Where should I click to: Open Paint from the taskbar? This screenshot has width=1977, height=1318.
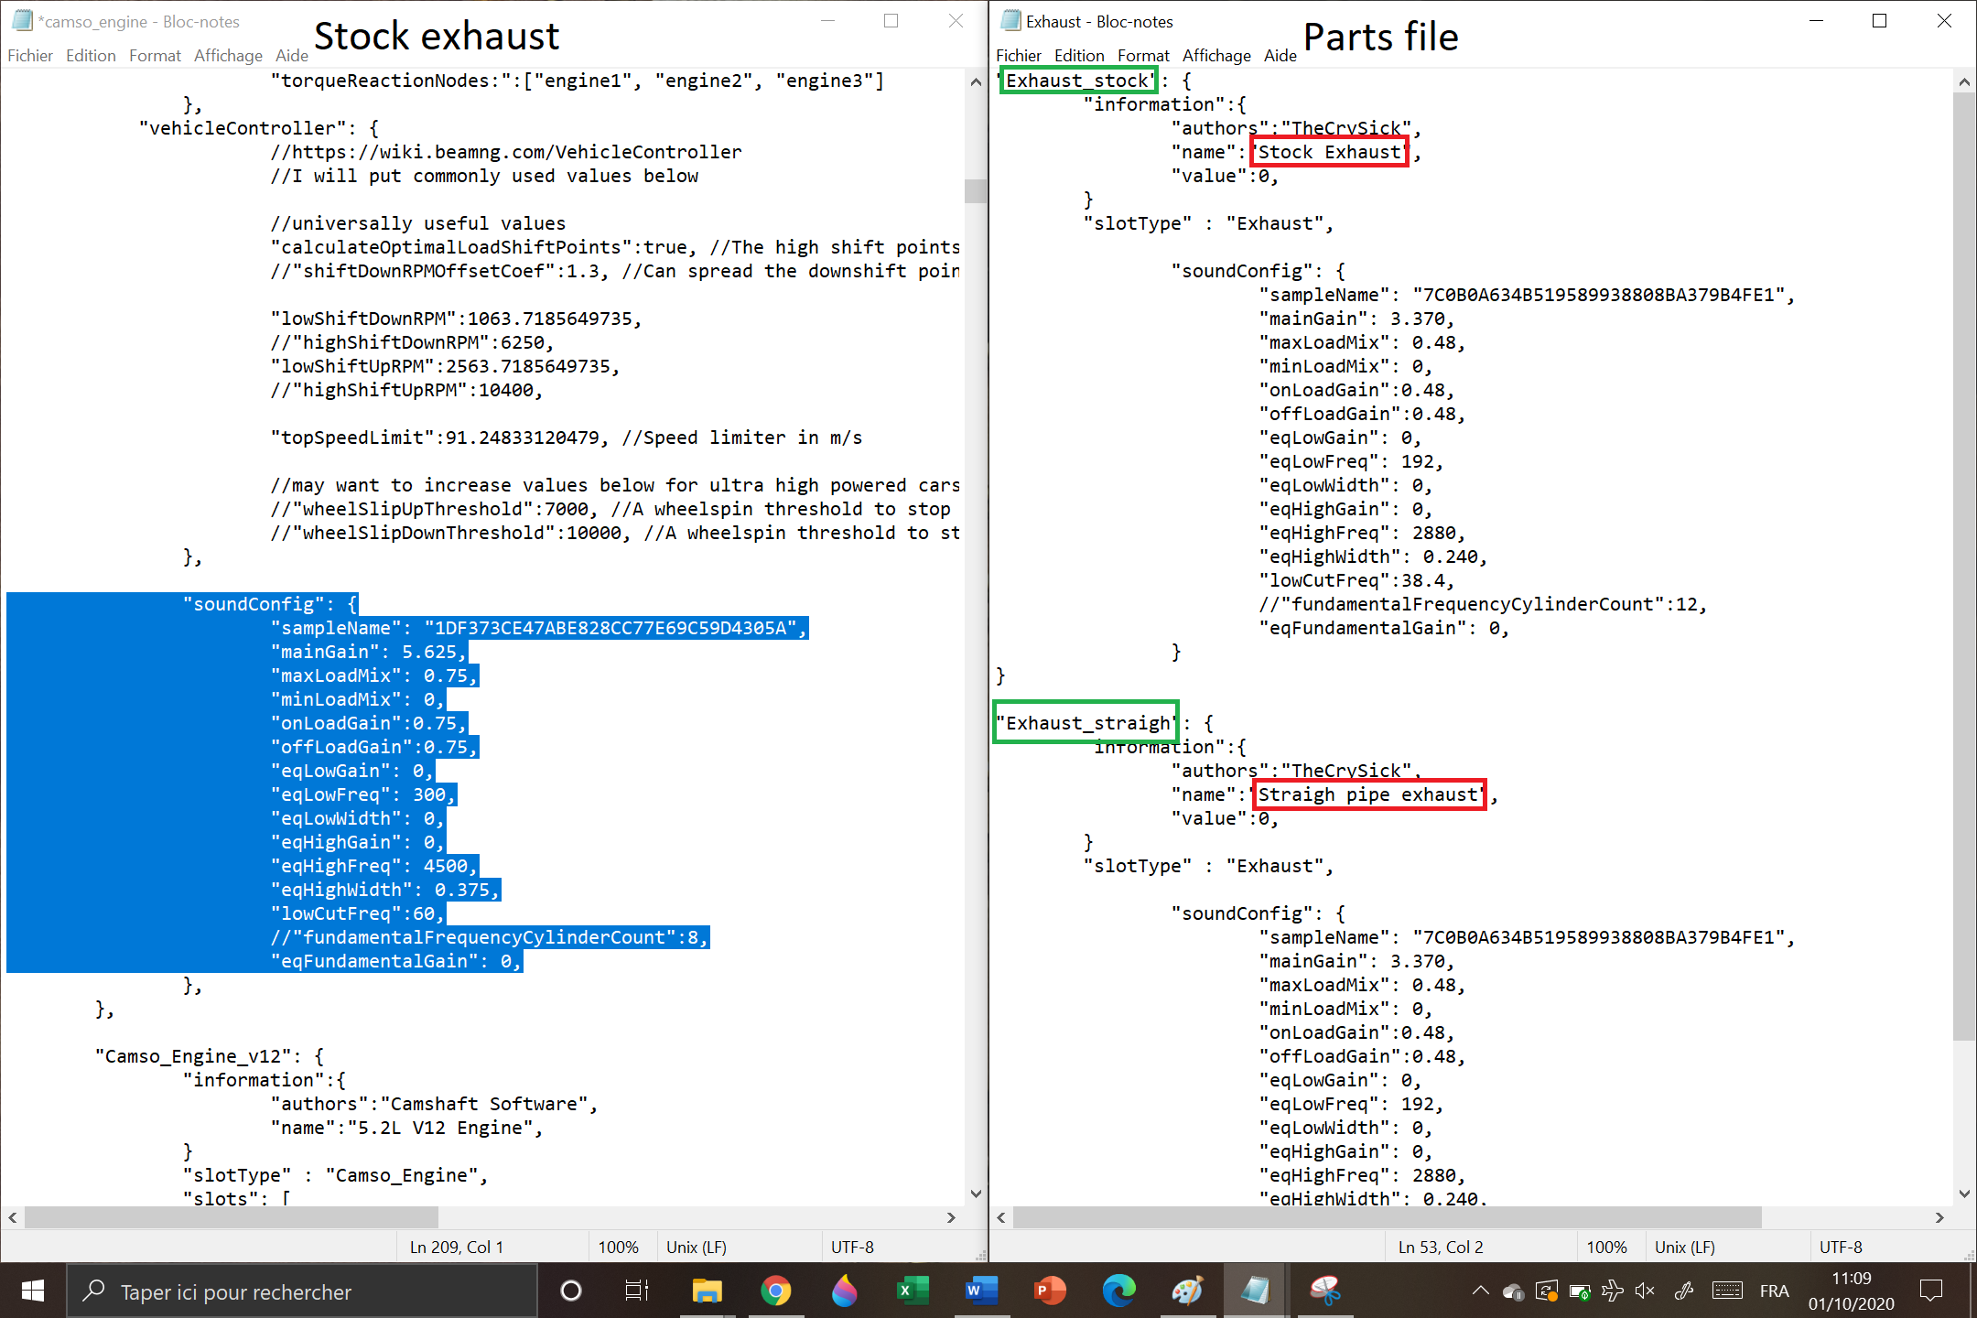pyautogui.click(x=1187, y=1291)
